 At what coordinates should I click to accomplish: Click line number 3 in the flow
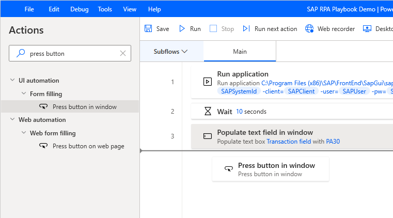tap(172, 136)
